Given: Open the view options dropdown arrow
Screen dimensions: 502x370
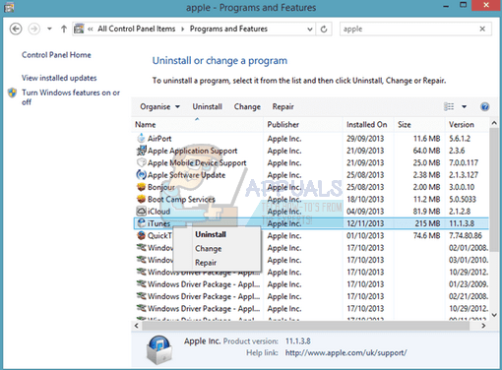Looking at the screenshot, I should pos(464,106).
